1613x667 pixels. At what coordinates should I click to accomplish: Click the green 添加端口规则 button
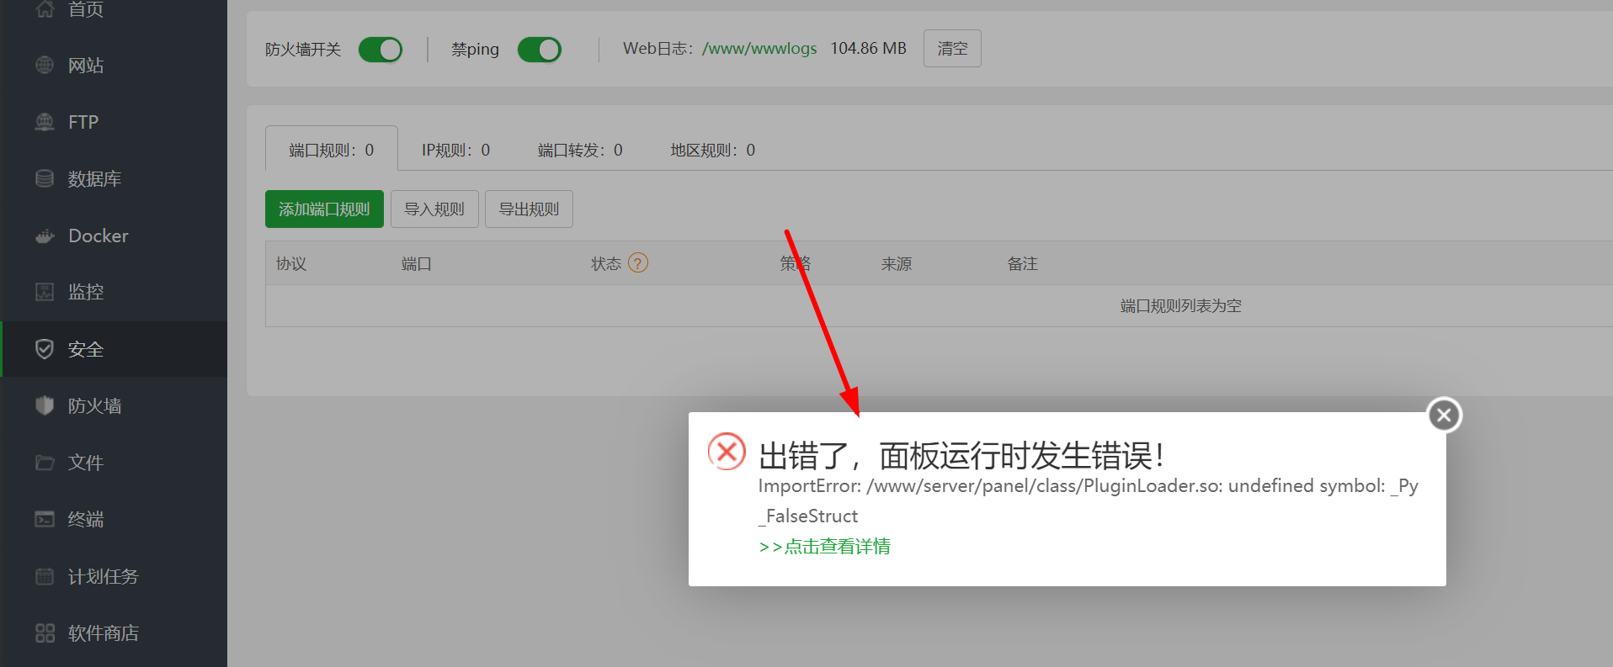[x=324, y=209]
